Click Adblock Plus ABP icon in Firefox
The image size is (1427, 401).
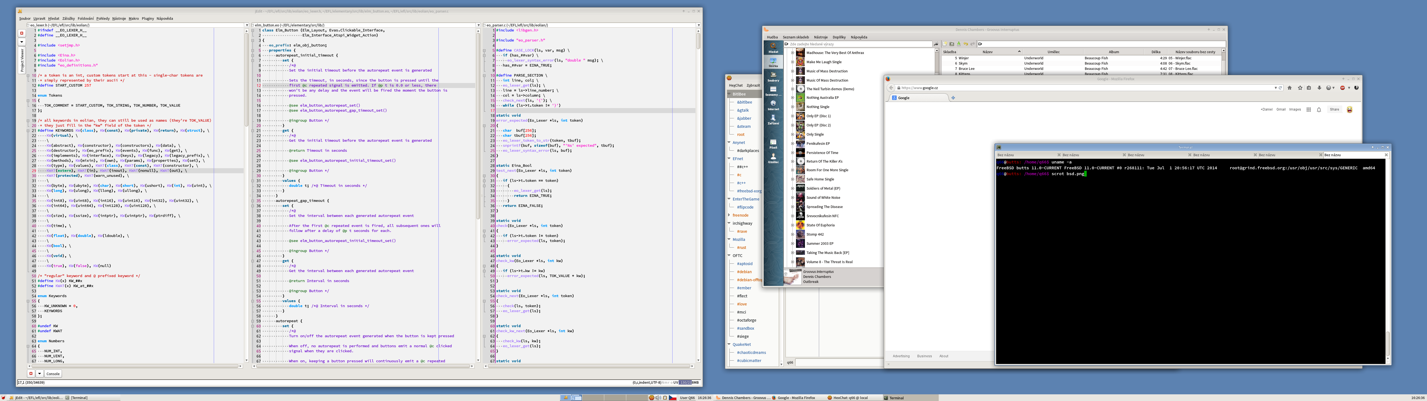pyautogui.click(x=1342, y=87)
